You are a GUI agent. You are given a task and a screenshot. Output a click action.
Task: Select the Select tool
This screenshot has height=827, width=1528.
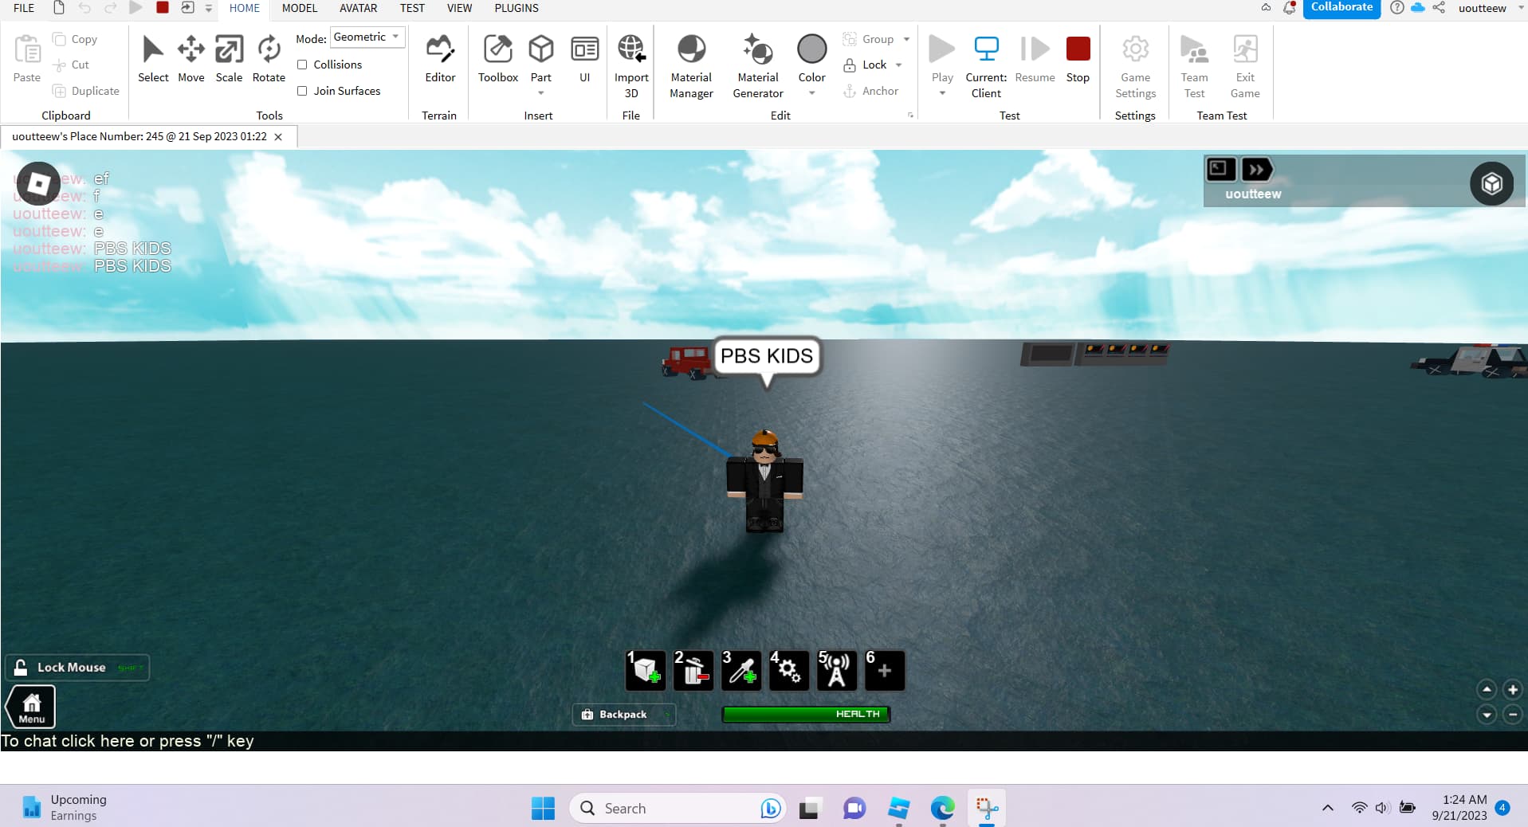[x=153, y=58]
